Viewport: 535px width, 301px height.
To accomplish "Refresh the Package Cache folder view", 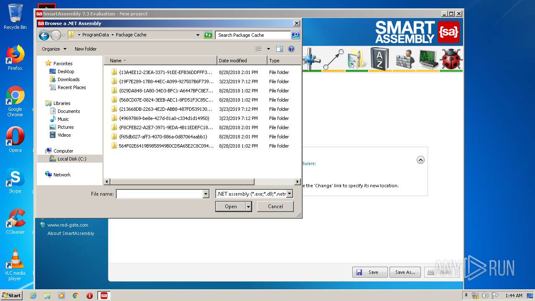I will click(x=208, y=35).
